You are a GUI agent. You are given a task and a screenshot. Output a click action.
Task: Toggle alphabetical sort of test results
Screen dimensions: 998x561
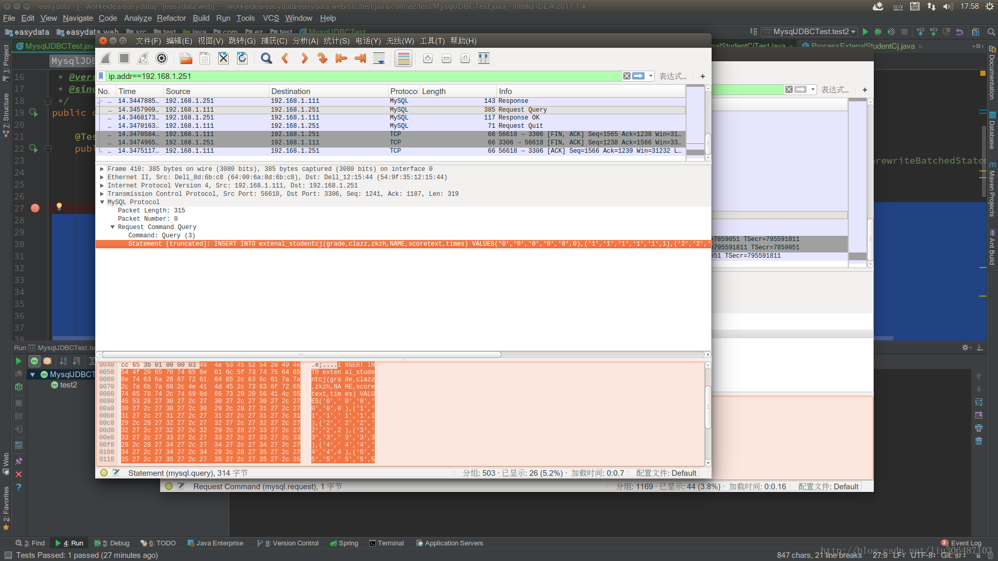coord(63,361)
